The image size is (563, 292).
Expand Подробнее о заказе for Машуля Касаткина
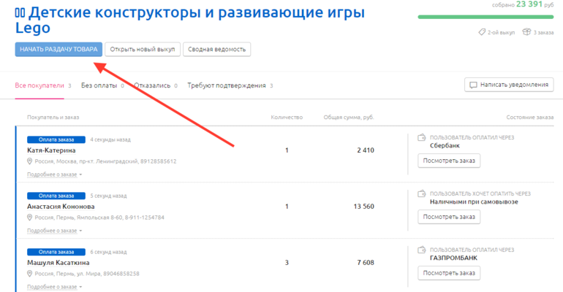[55, 287]
